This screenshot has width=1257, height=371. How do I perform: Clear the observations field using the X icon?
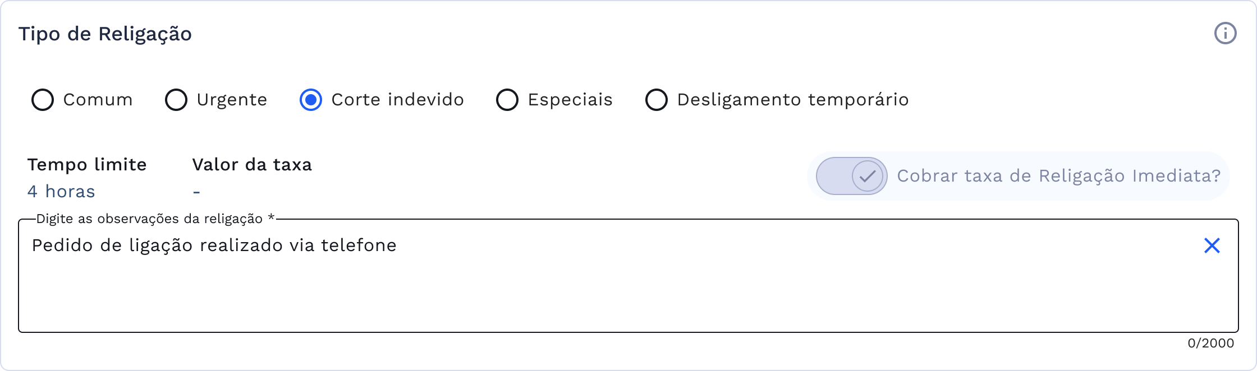click(1212, 245)
